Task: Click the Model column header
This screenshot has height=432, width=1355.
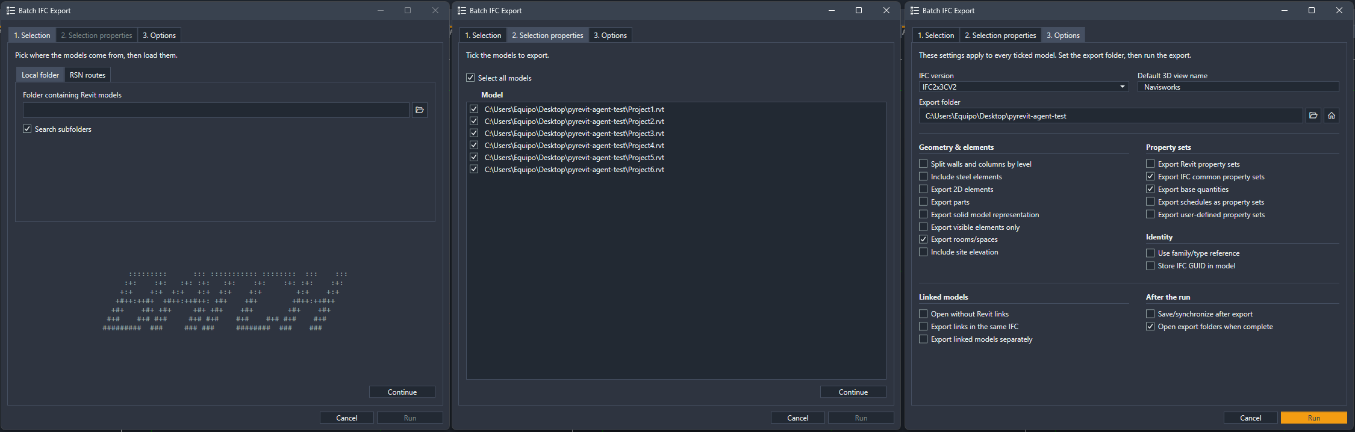Action: [x=492, y=94]
